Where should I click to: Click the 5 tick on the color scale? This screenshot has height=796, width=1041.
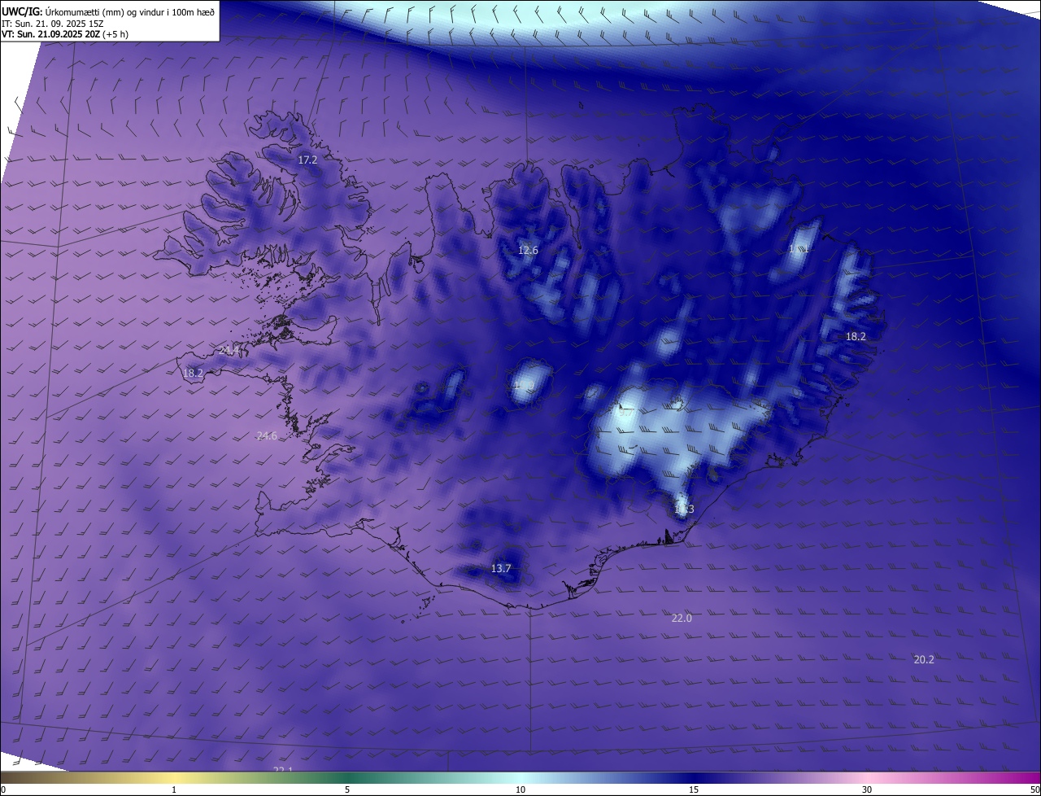click(x=347, y=790)
